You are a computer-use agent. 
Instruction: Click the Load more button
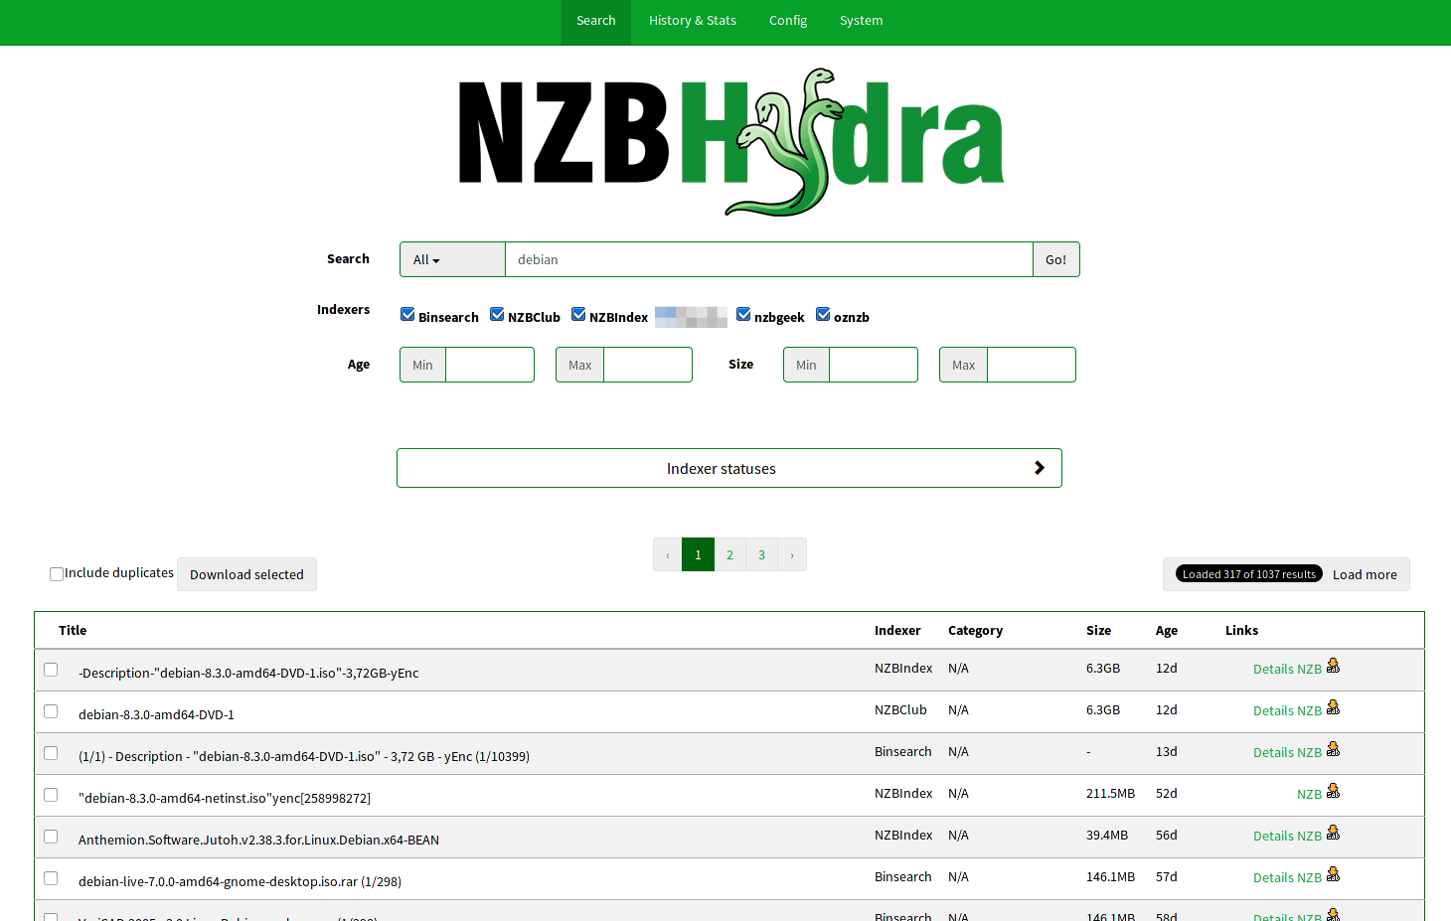(x=1364, y=574)
